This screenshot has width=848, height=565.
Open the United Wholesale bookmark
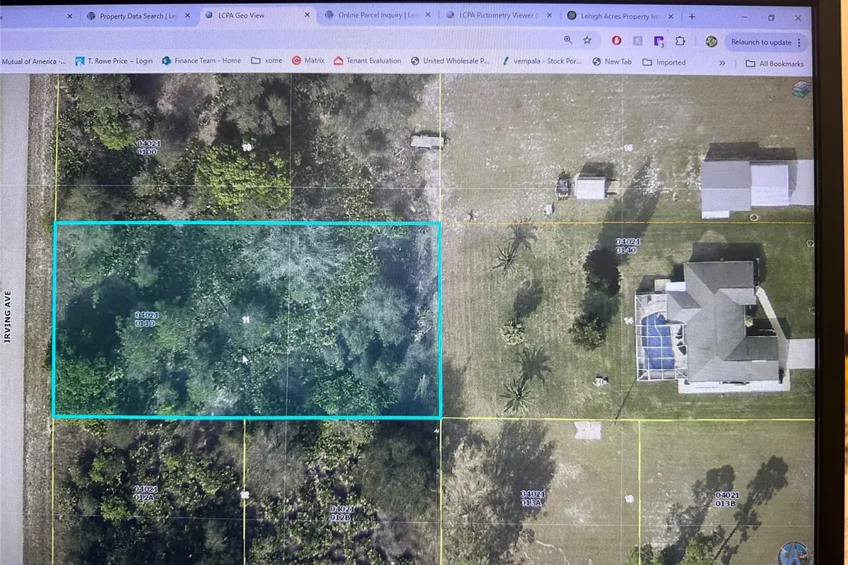[x=450, y=61]
